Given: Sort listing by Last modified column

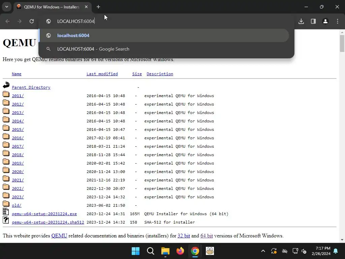Looking at the screenshot, I should click(102, 74).
